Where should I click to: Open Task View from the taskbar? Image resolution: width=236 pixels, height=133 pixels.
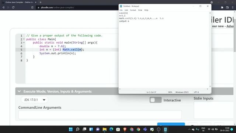pyautogui.click(x=84, y=129)
